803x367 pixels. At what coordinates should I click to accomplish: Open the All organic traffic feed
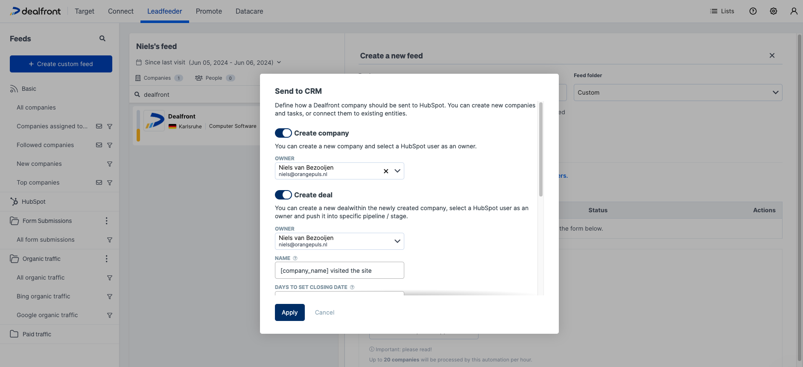pyautogui.click(x=41, y=277)
